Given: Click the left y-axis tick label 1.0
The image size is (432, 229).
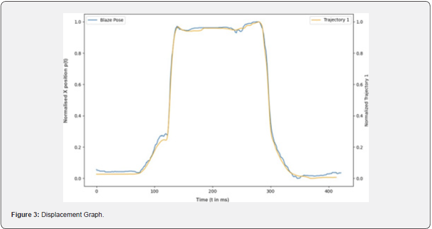Looking at the screenshot, I should (77, 22).
